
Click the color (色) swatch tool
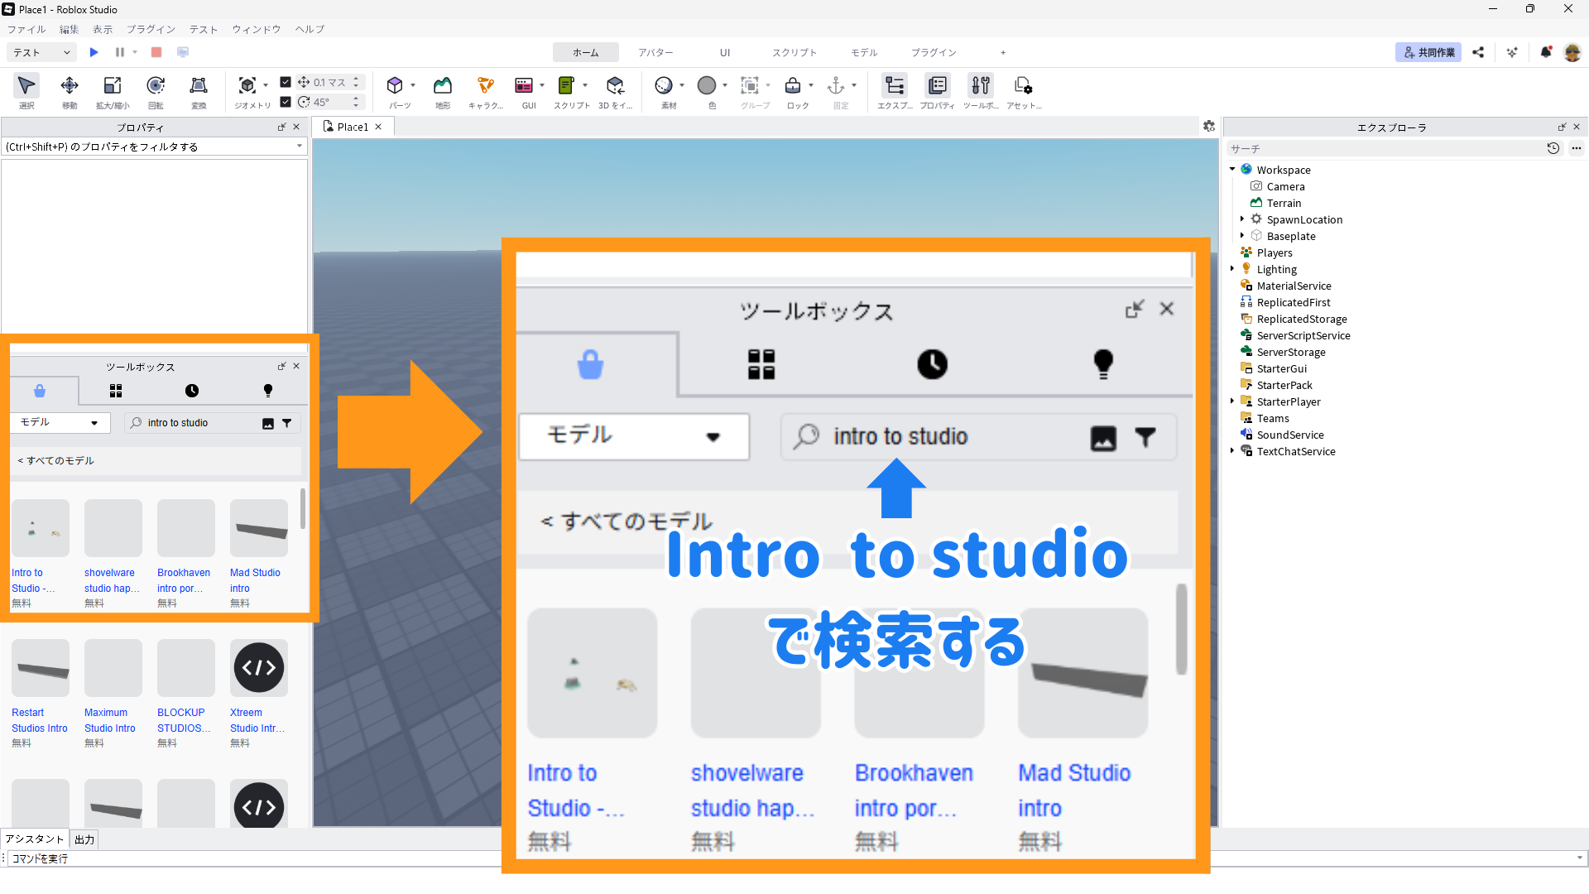click(x=707, y=86)
